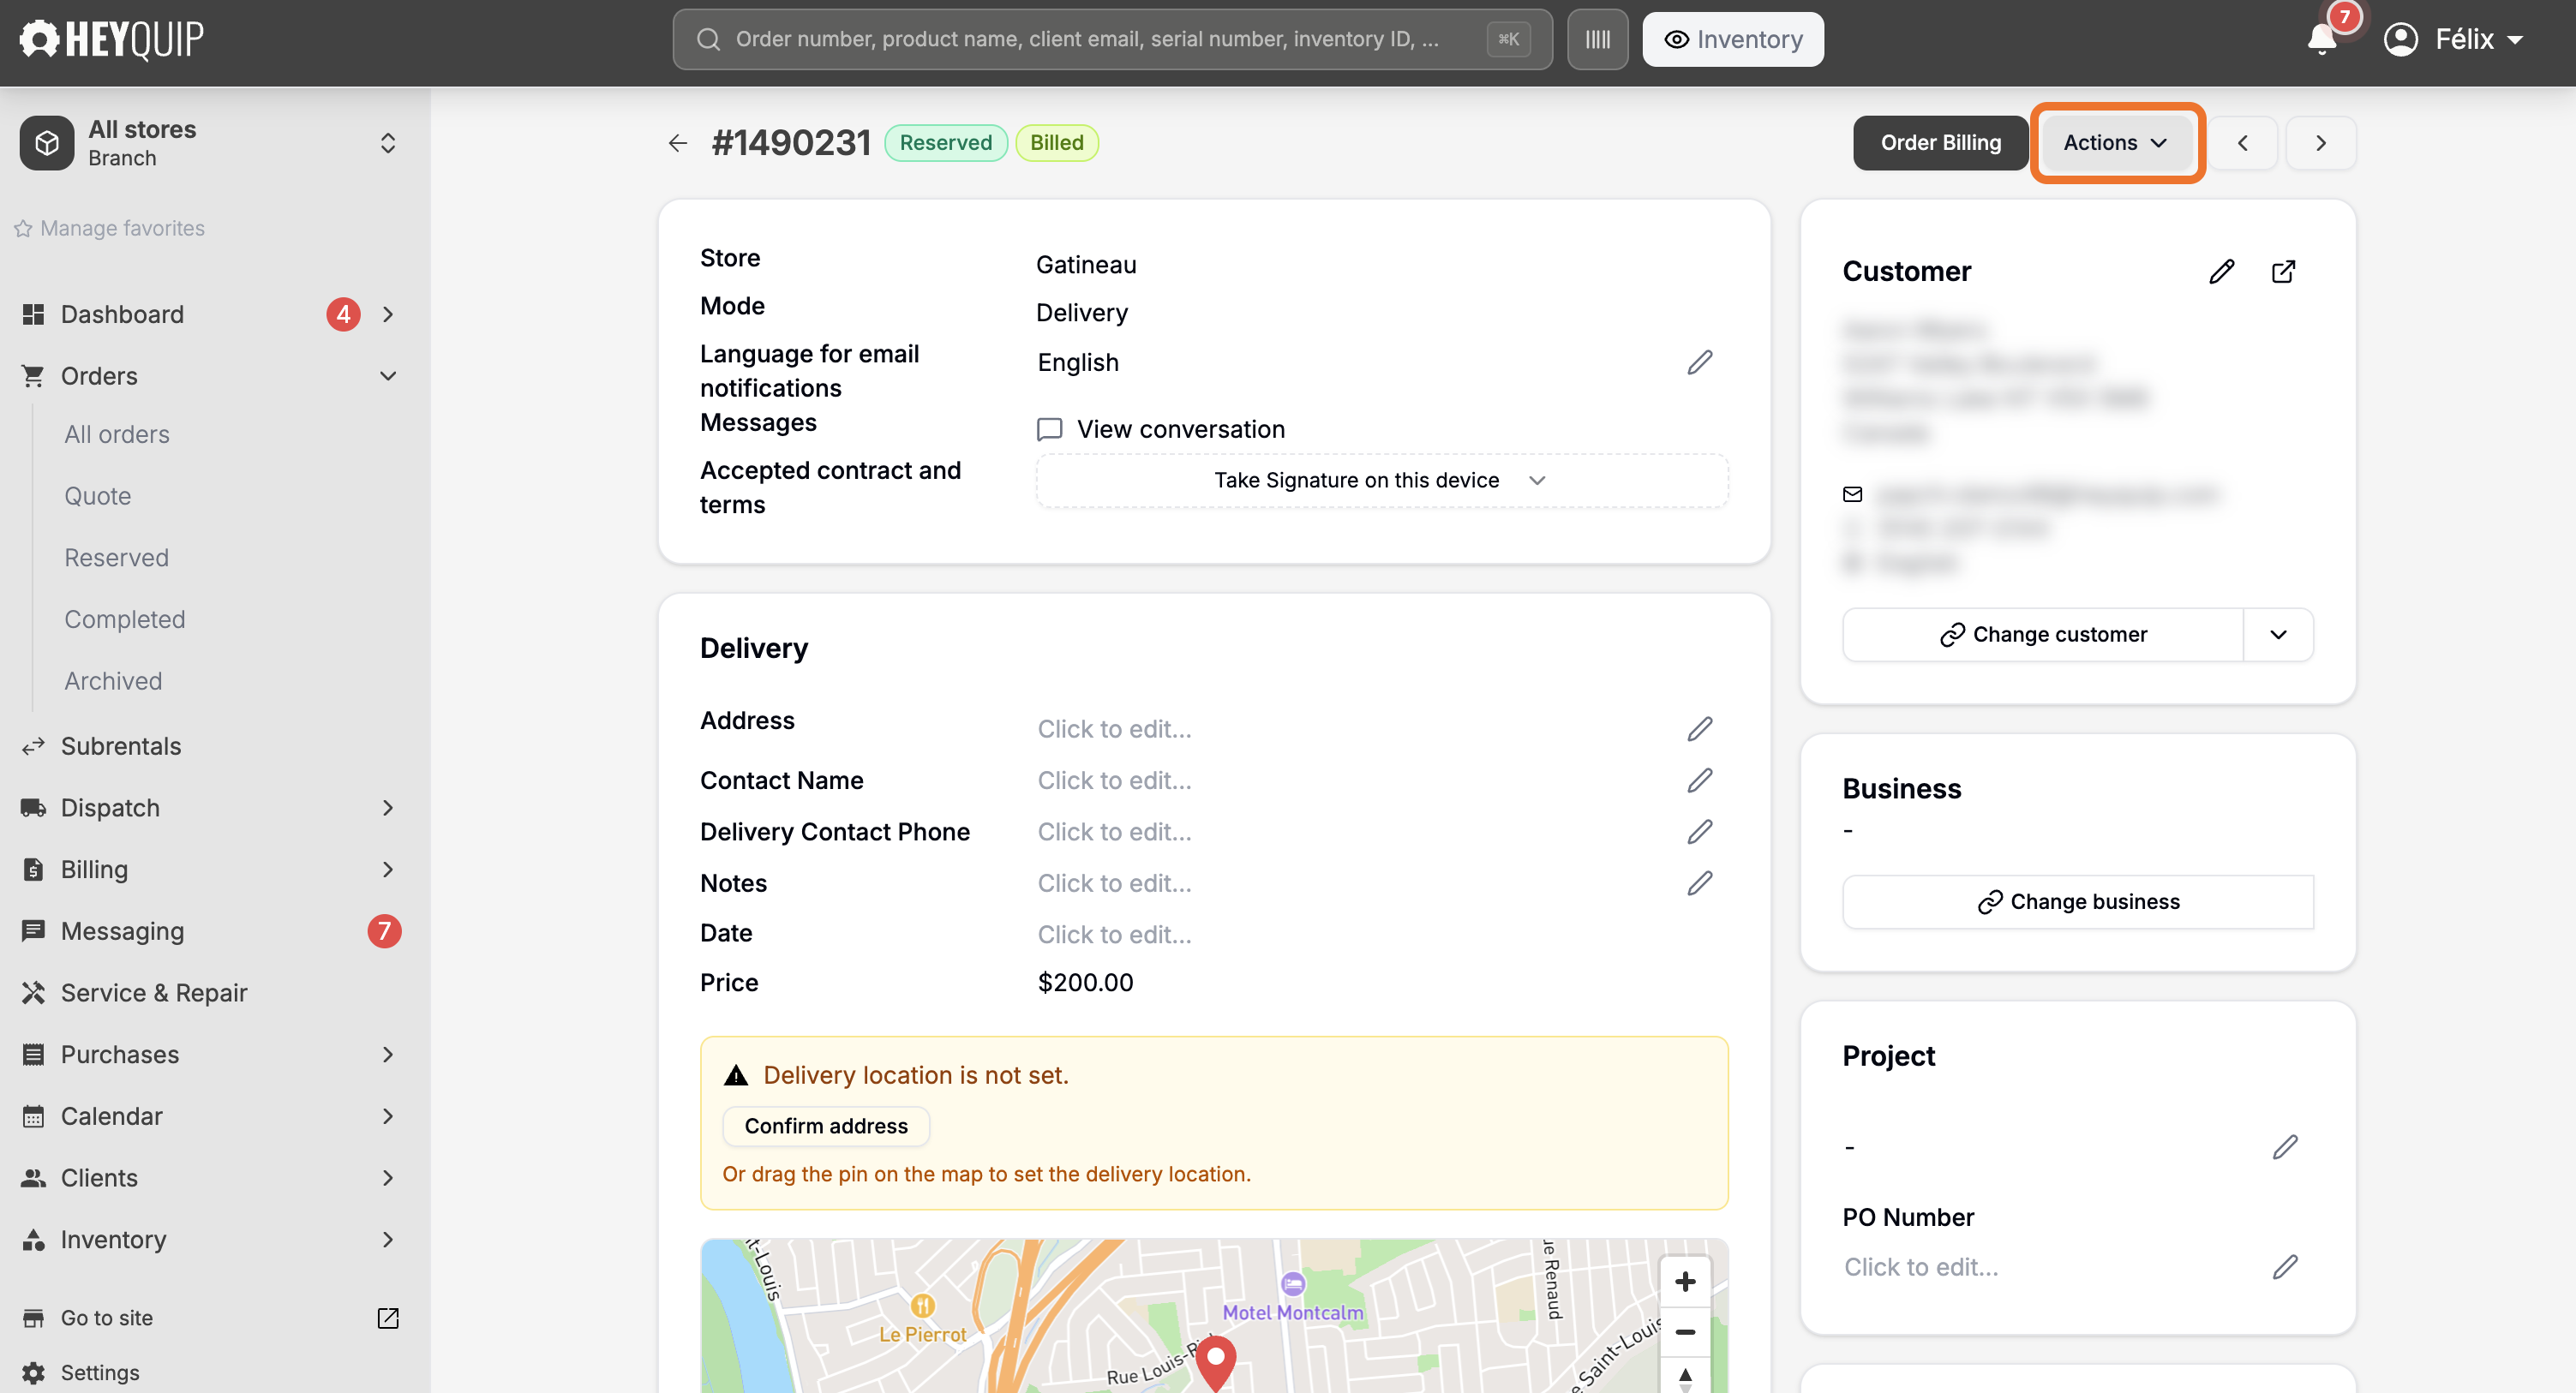Expand Take Signature on this device dropdown

(x=1382, y=480)
